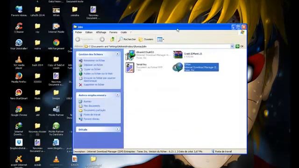
Task: Select Mobile Partner by Darshana shortcut
Action: 56,129
